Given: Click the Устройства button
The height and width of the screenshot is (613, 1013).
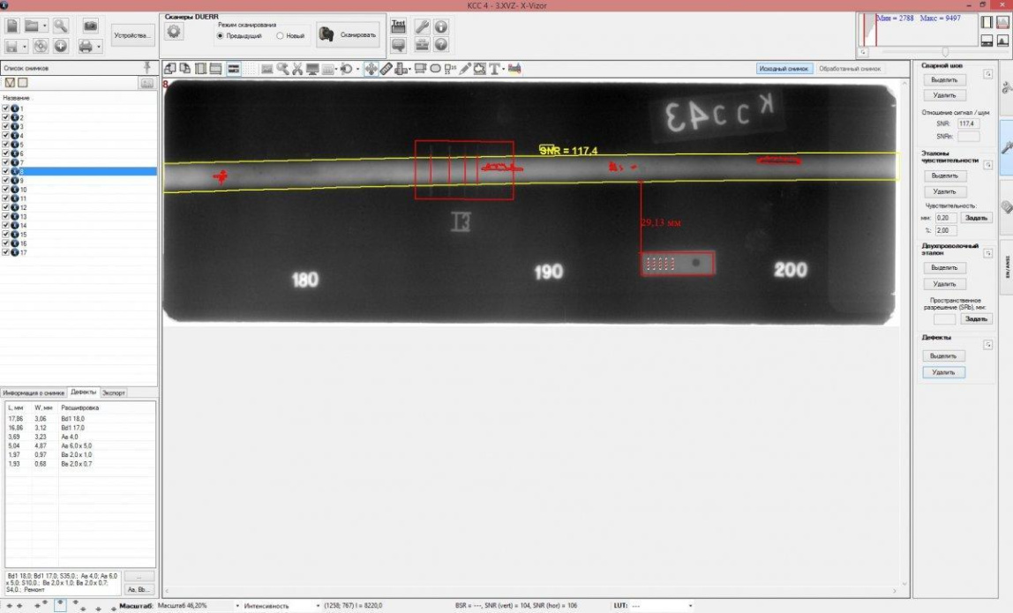Looking at the screenshot, I should pos(133,35).
